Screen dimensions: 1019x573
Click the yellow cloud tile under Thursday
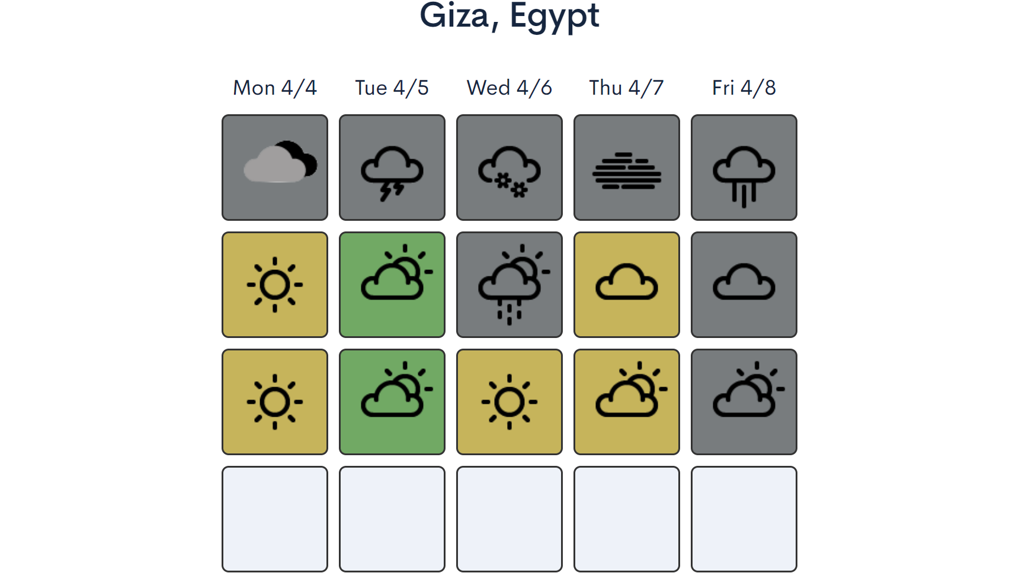click(627, 285)
